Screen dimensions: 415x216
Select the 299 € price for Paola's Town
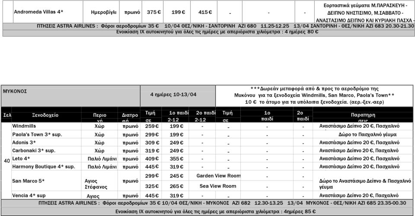(152, 134)
